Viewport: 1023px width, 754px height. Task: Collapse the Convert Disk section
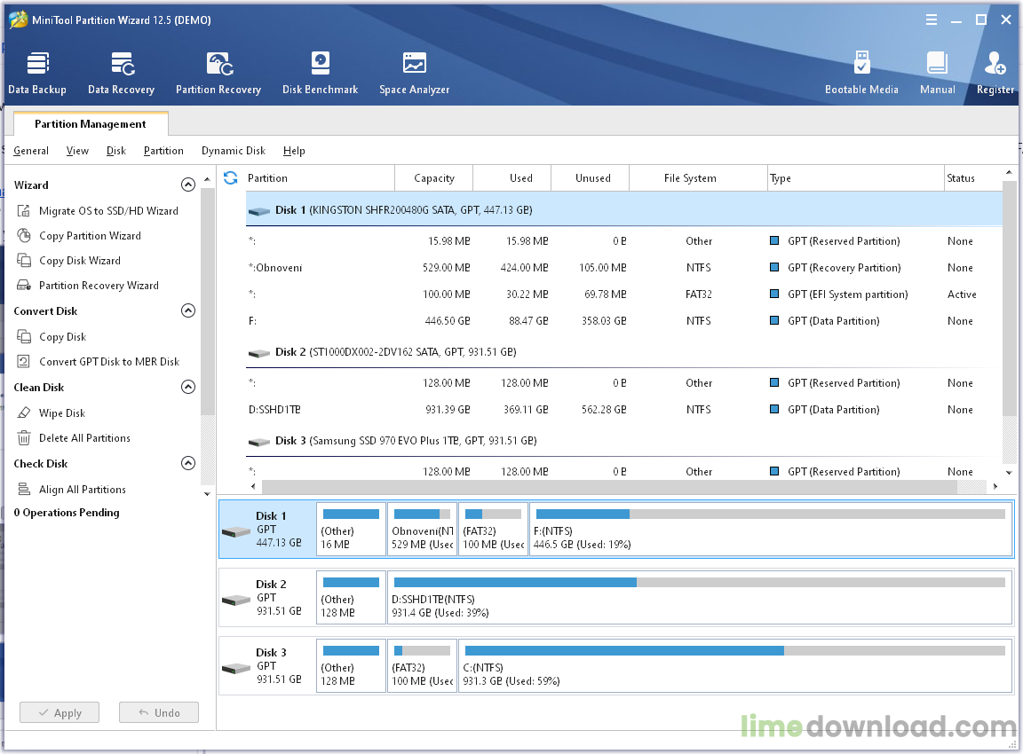click(188, 311)
